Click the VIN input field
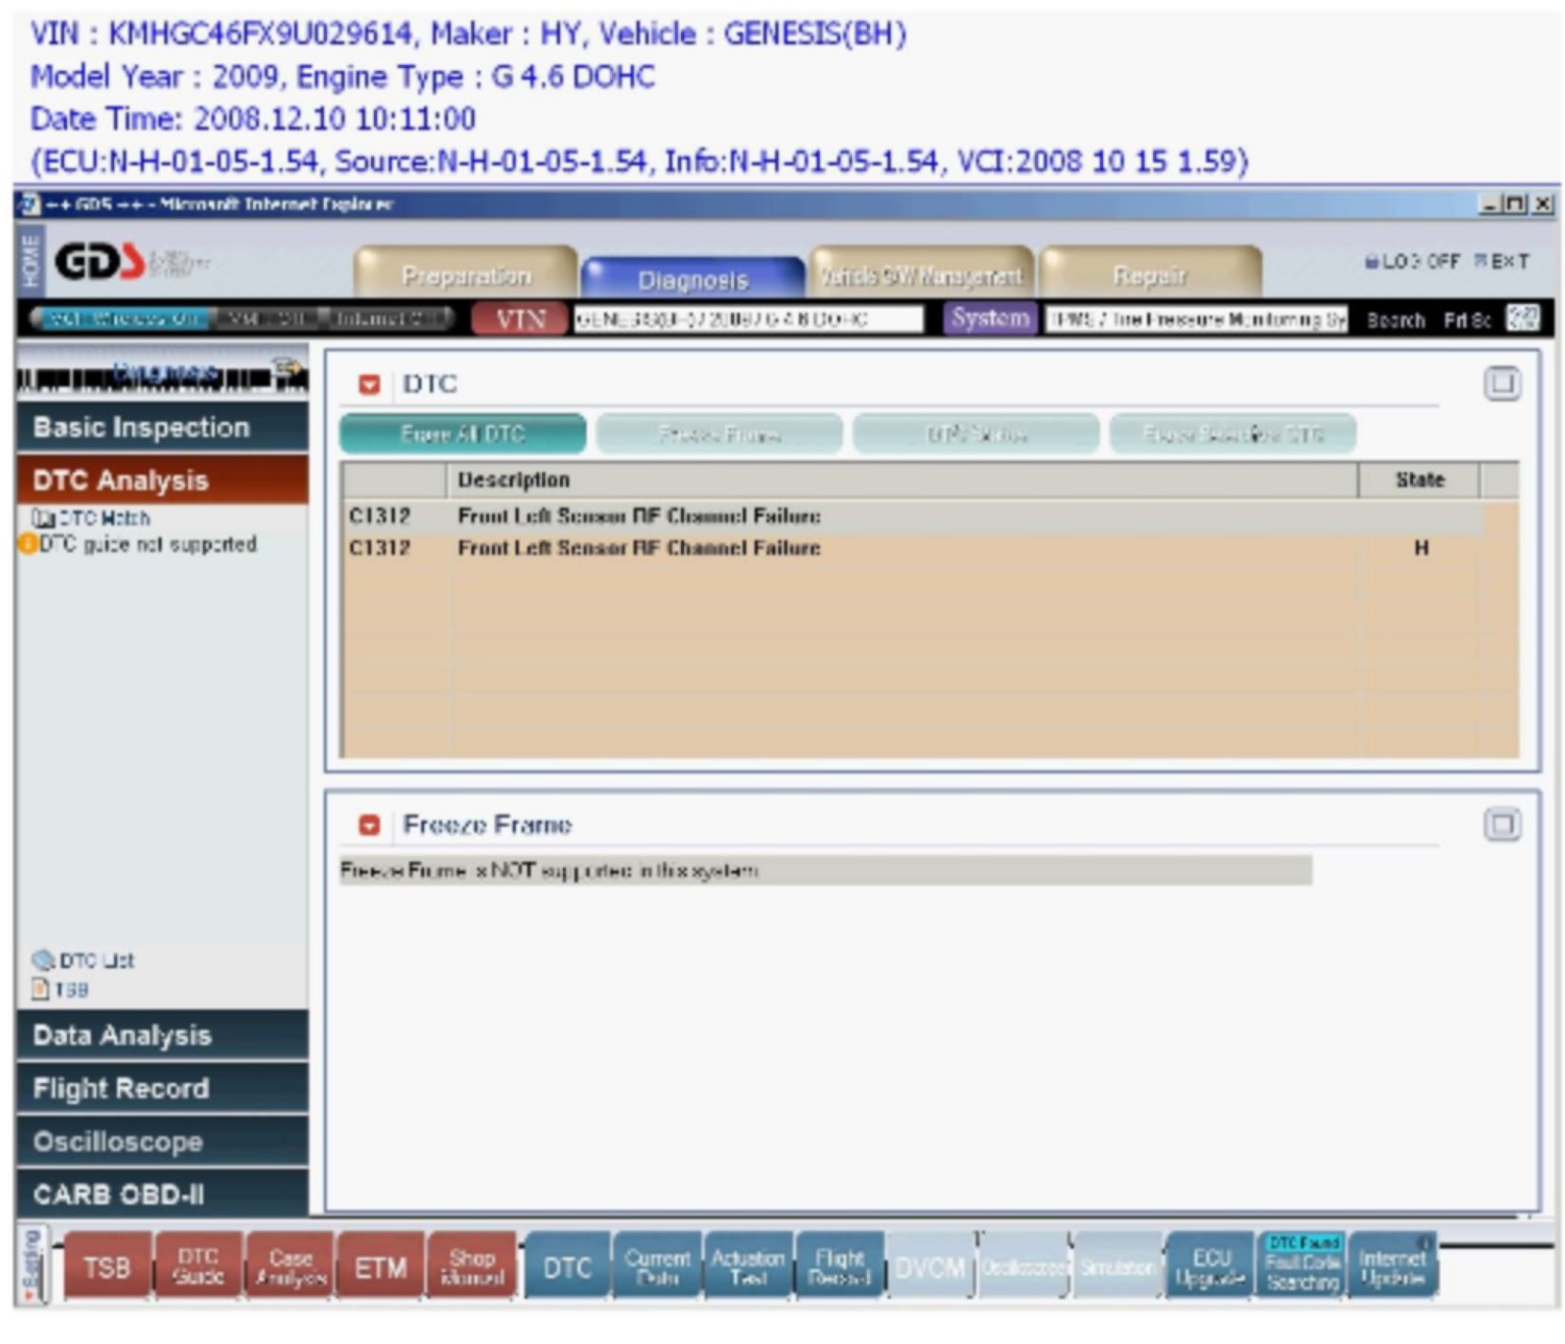The width and height of the screenshot is (1565, 1344). [748, 319]
